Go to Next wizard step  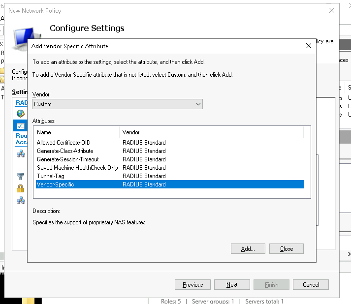232,285
